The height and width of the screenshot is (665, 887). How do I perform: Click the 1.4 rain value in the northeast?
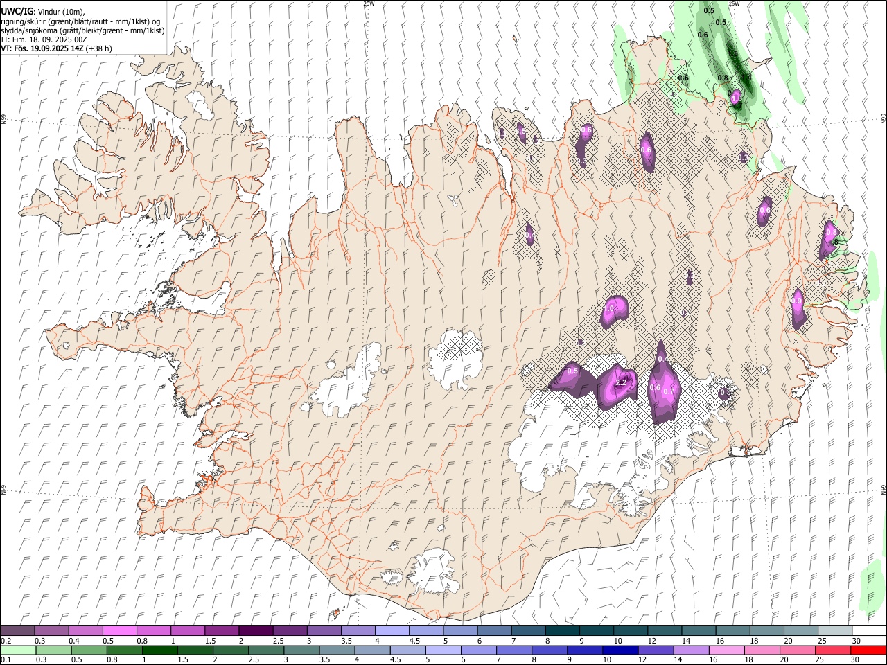(x=746, y=78)
